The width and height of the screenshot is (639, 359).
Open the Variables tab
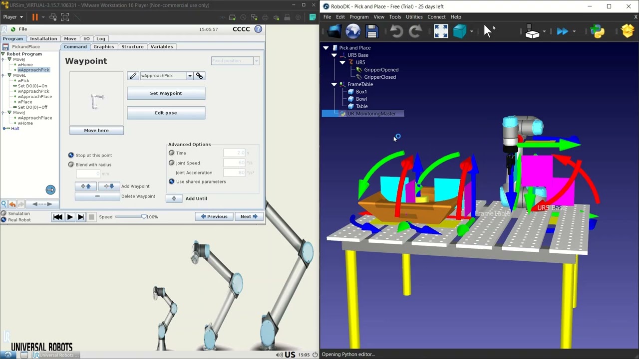pos(162,46)
